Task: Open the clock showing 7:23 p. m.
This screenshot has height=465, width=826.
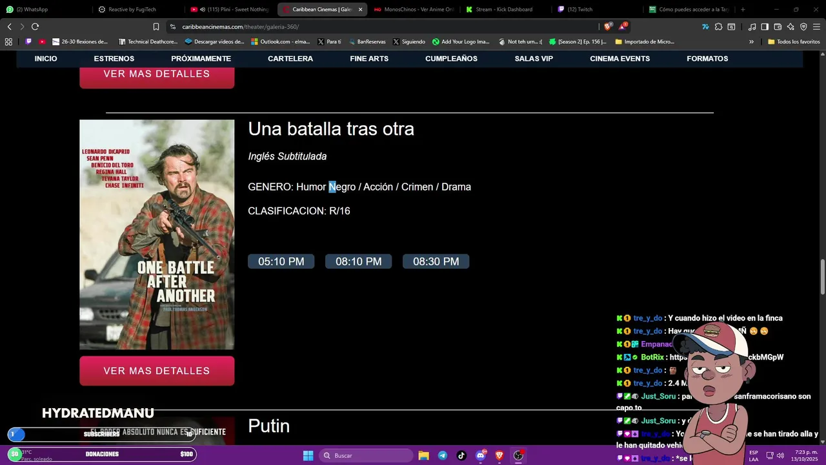Action: 806,455
